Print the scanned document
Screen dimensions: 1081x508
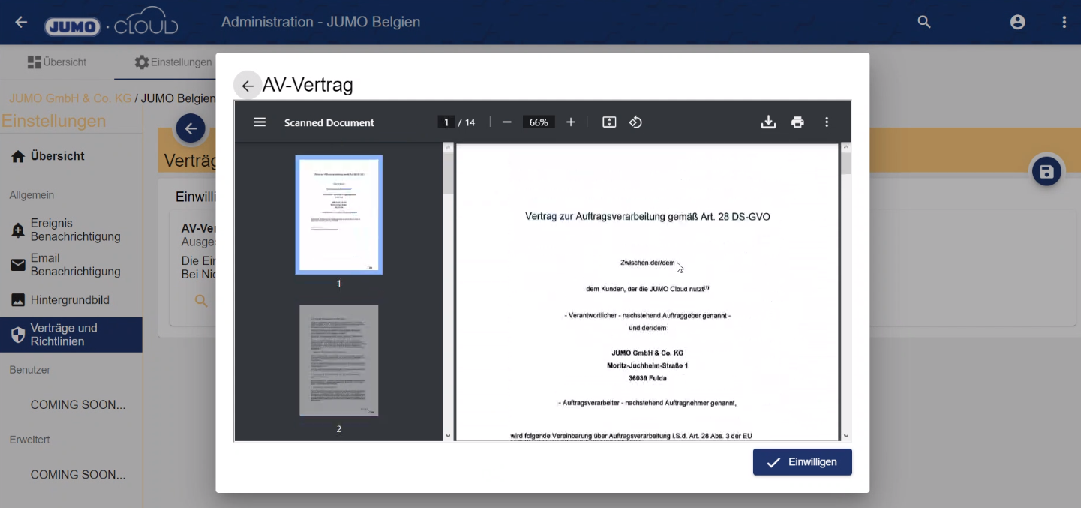(x=797, y=122)
